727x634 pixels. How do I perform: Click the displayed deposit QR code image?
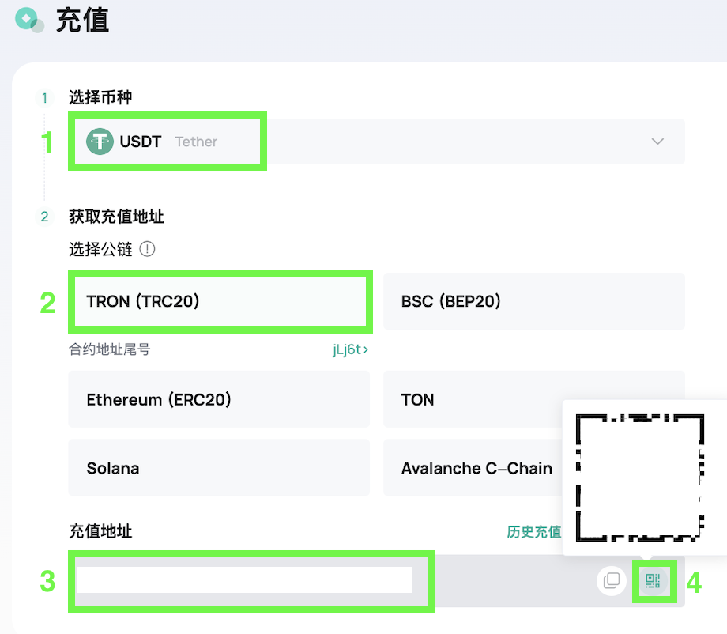(x=640, y=477)
